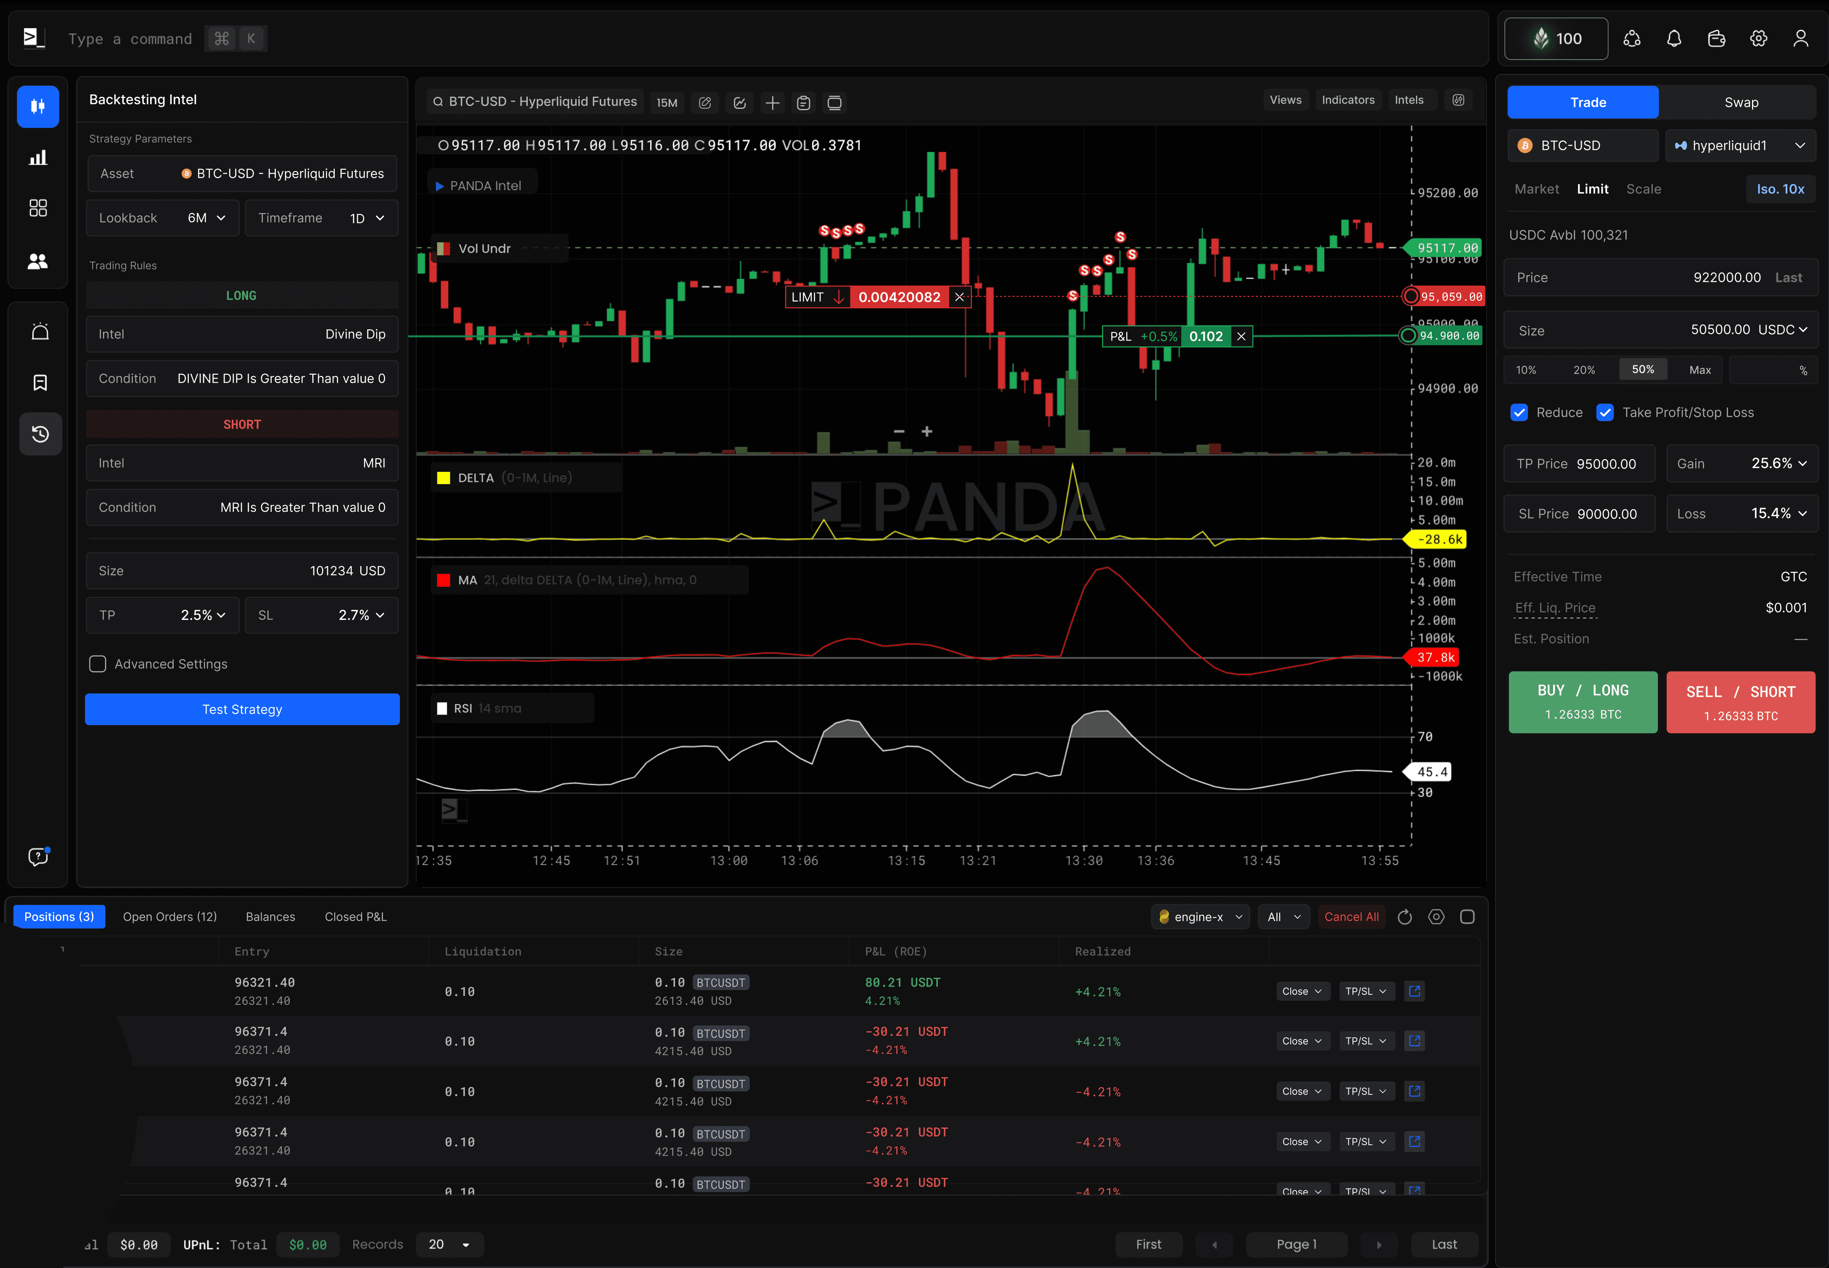Open the hyperliquid1 account dropdown

click(1741, 146)
